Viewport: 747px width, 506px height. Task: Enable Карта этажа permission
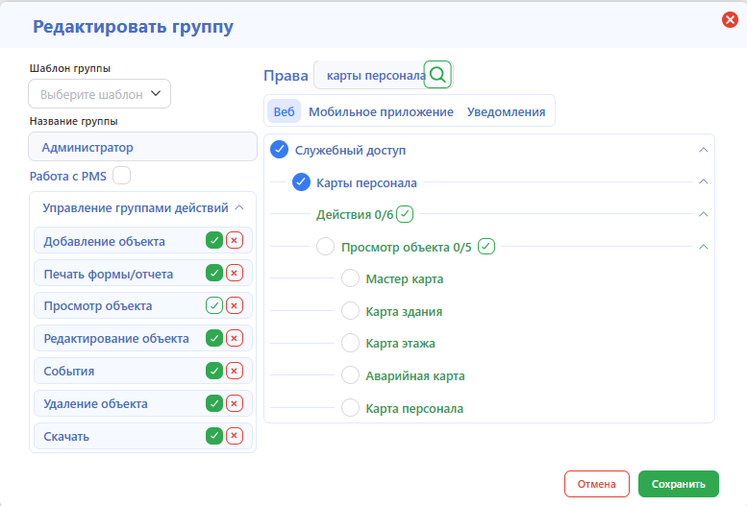click(x=350, y=343)
